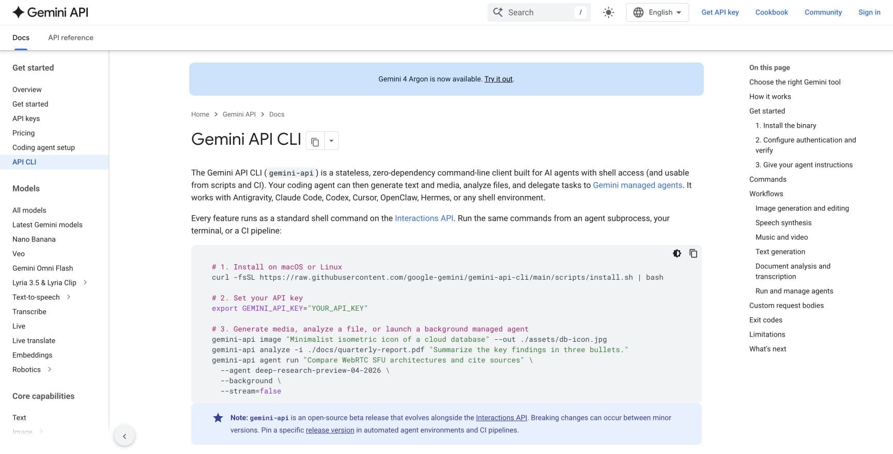Open the Cookbook link in header
Image resolution: width=893 pixels, height=454 pixels.
click(x=772, y=12)
